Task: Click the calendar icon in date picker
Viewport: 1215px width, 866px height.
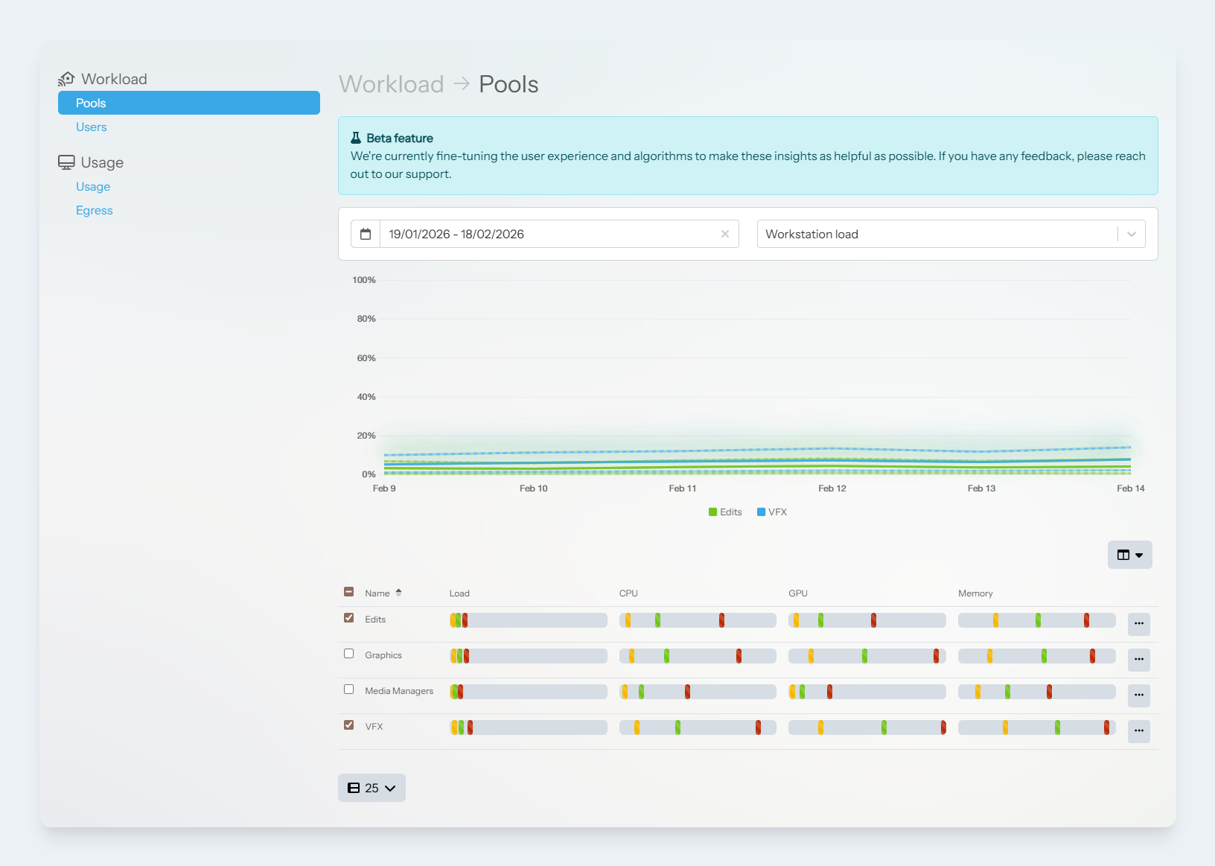Action: (366, 234)
